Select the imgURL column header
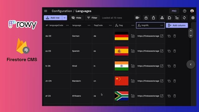The height and width of the screenshot is (112, 199). (150, 26)
